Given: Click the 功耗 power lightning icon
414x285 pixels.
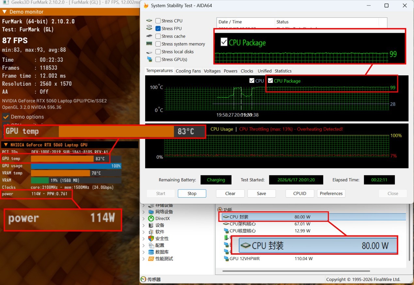Looking at the screenshot, I should point(220,210).
